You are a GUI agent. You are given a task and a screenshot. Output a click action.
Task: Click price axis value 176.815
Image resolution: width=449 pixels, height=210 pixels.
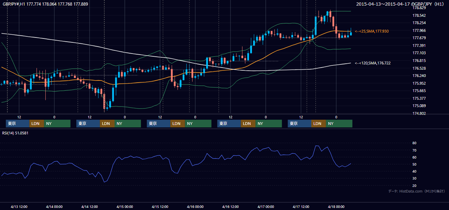coord(419,61)
